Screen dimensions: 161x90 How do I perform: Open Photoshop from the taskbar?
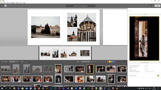(x=51, y=88)
